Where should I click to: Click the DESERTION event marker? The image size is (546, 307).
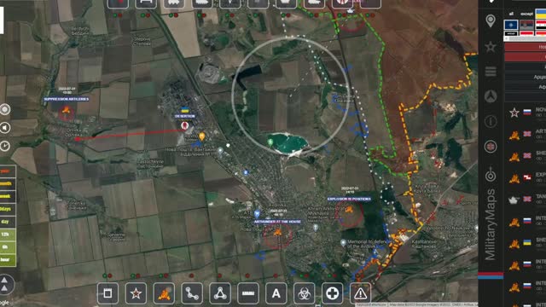coord(185,125)
